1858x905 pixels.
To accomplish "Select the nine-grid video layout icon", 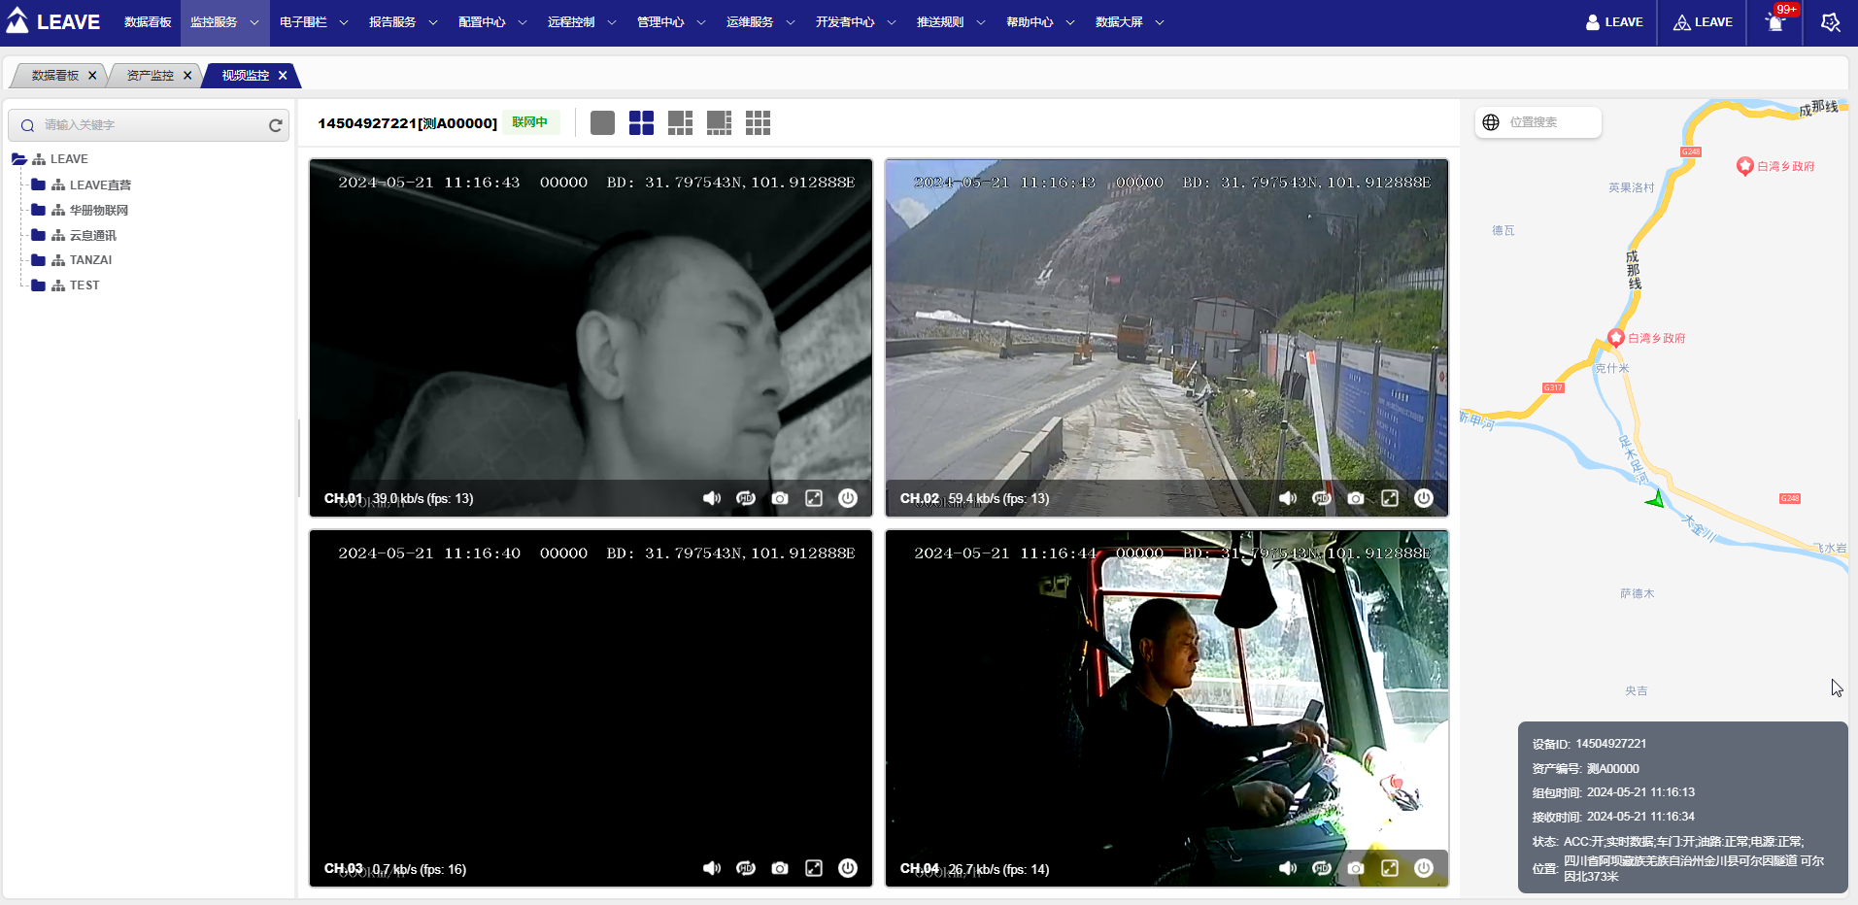I will click(x=758, y=123).
